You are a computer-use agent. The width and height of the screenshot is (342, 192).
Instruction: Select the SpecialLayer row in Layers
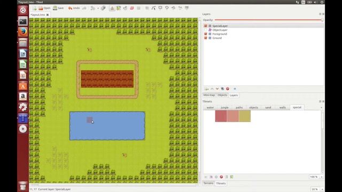tap(263, 26)
